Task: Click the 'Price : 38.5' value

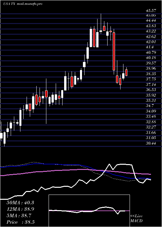Action: [20, 222]
